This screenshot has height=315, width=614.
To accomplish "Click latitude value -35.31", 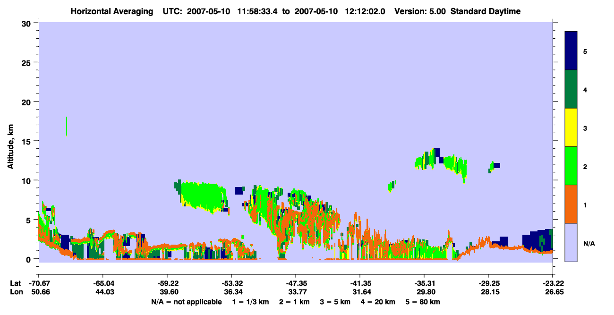I will [x=424, y=283].
